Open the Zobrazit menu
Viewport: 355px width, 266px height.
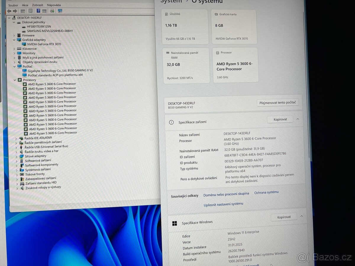tap(38, 5)
